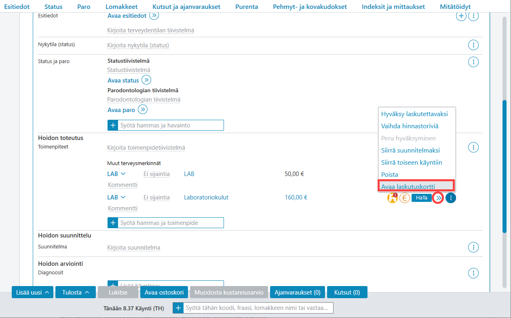Expand the first LAB dropdown priced 50,00 €
Viewport: 511px width, 318px height.
pos(116,174)
